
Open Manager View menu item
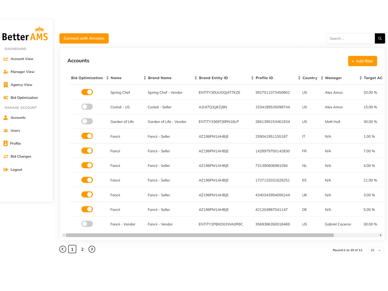pos(22,72)
